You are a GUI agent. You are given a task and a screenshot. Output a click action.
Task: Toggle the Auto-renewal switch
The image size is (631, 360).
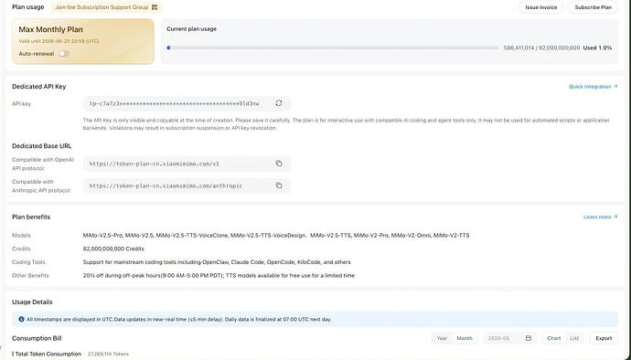[x=64, y=54]
